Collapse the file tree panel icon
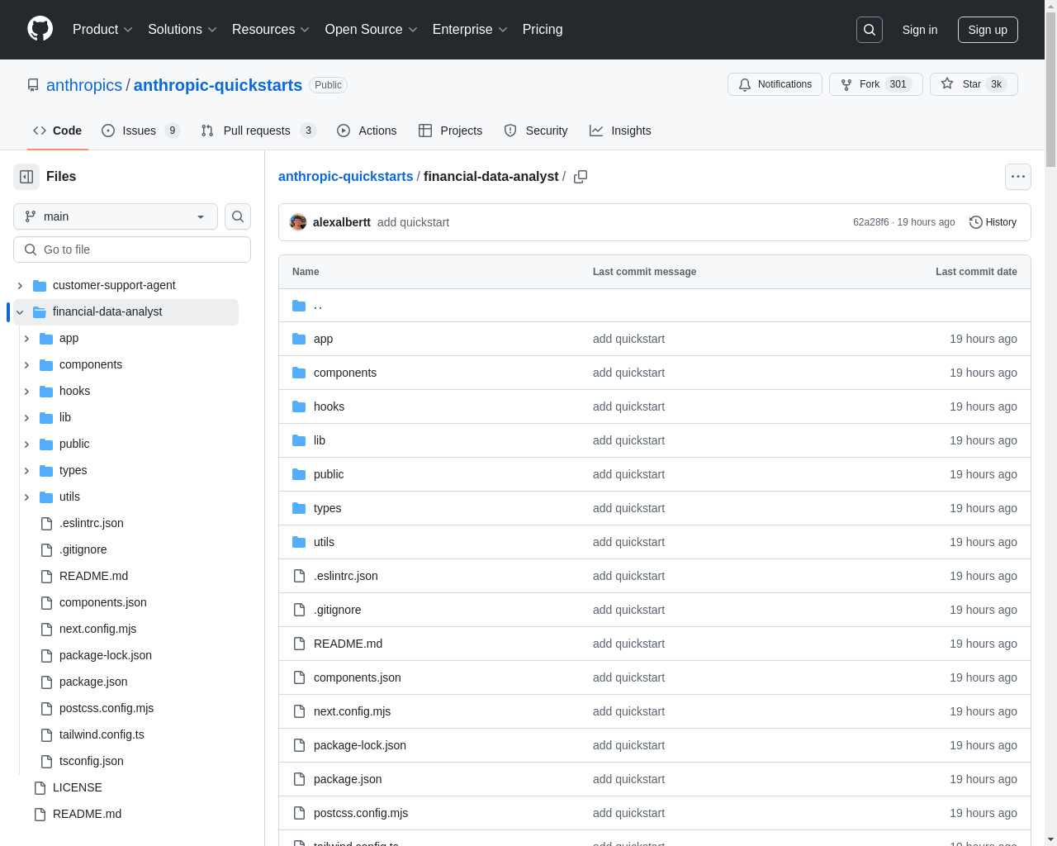This screenshot has height=846, width=1057. click(26, 177)
